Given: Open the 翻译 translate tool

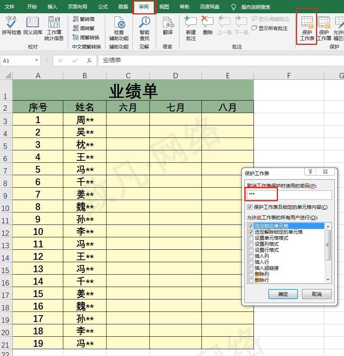Looking at the screenshot, I should pyautogui.click(x=168, y=25).
